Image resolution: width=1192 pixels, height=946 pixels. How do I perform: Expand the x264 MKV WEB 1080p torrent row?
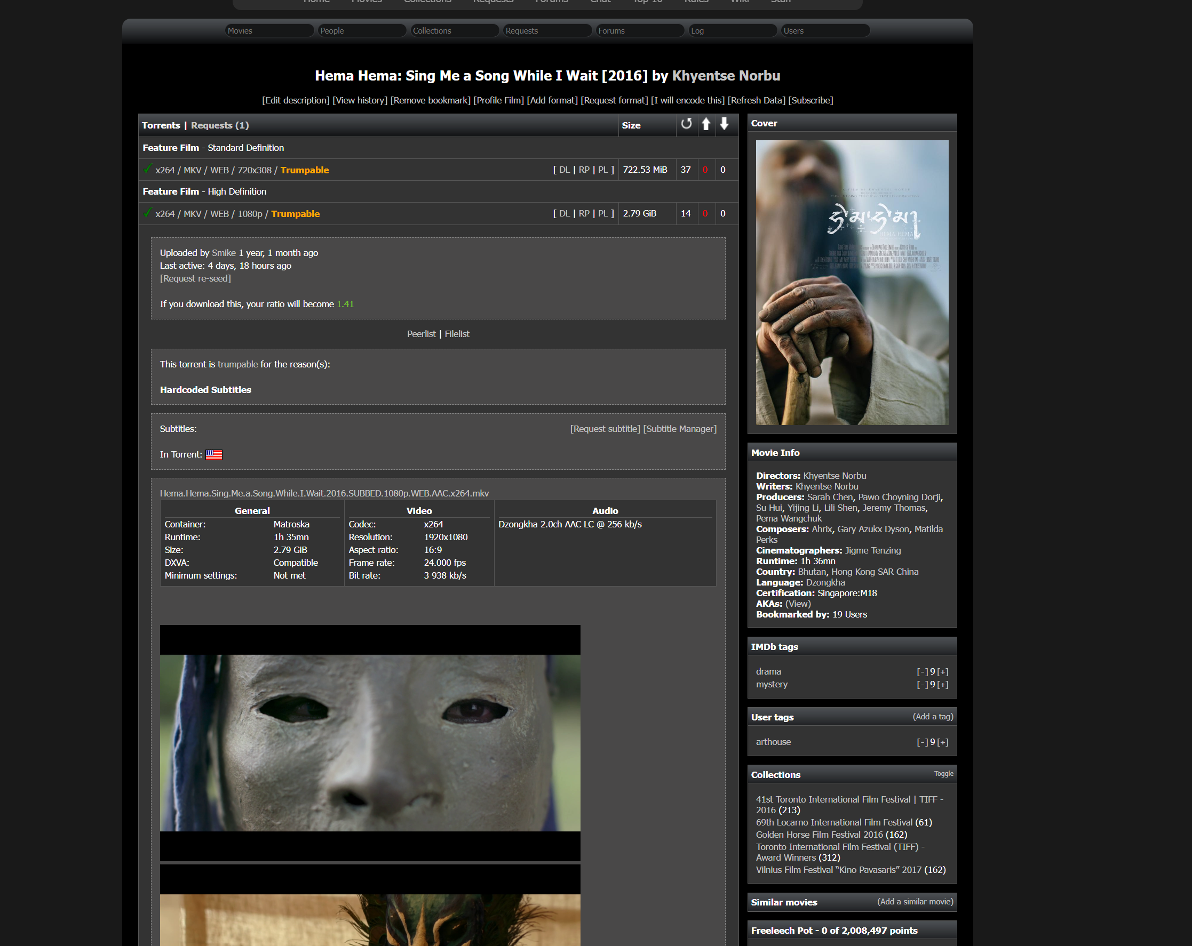pos(209,214)
